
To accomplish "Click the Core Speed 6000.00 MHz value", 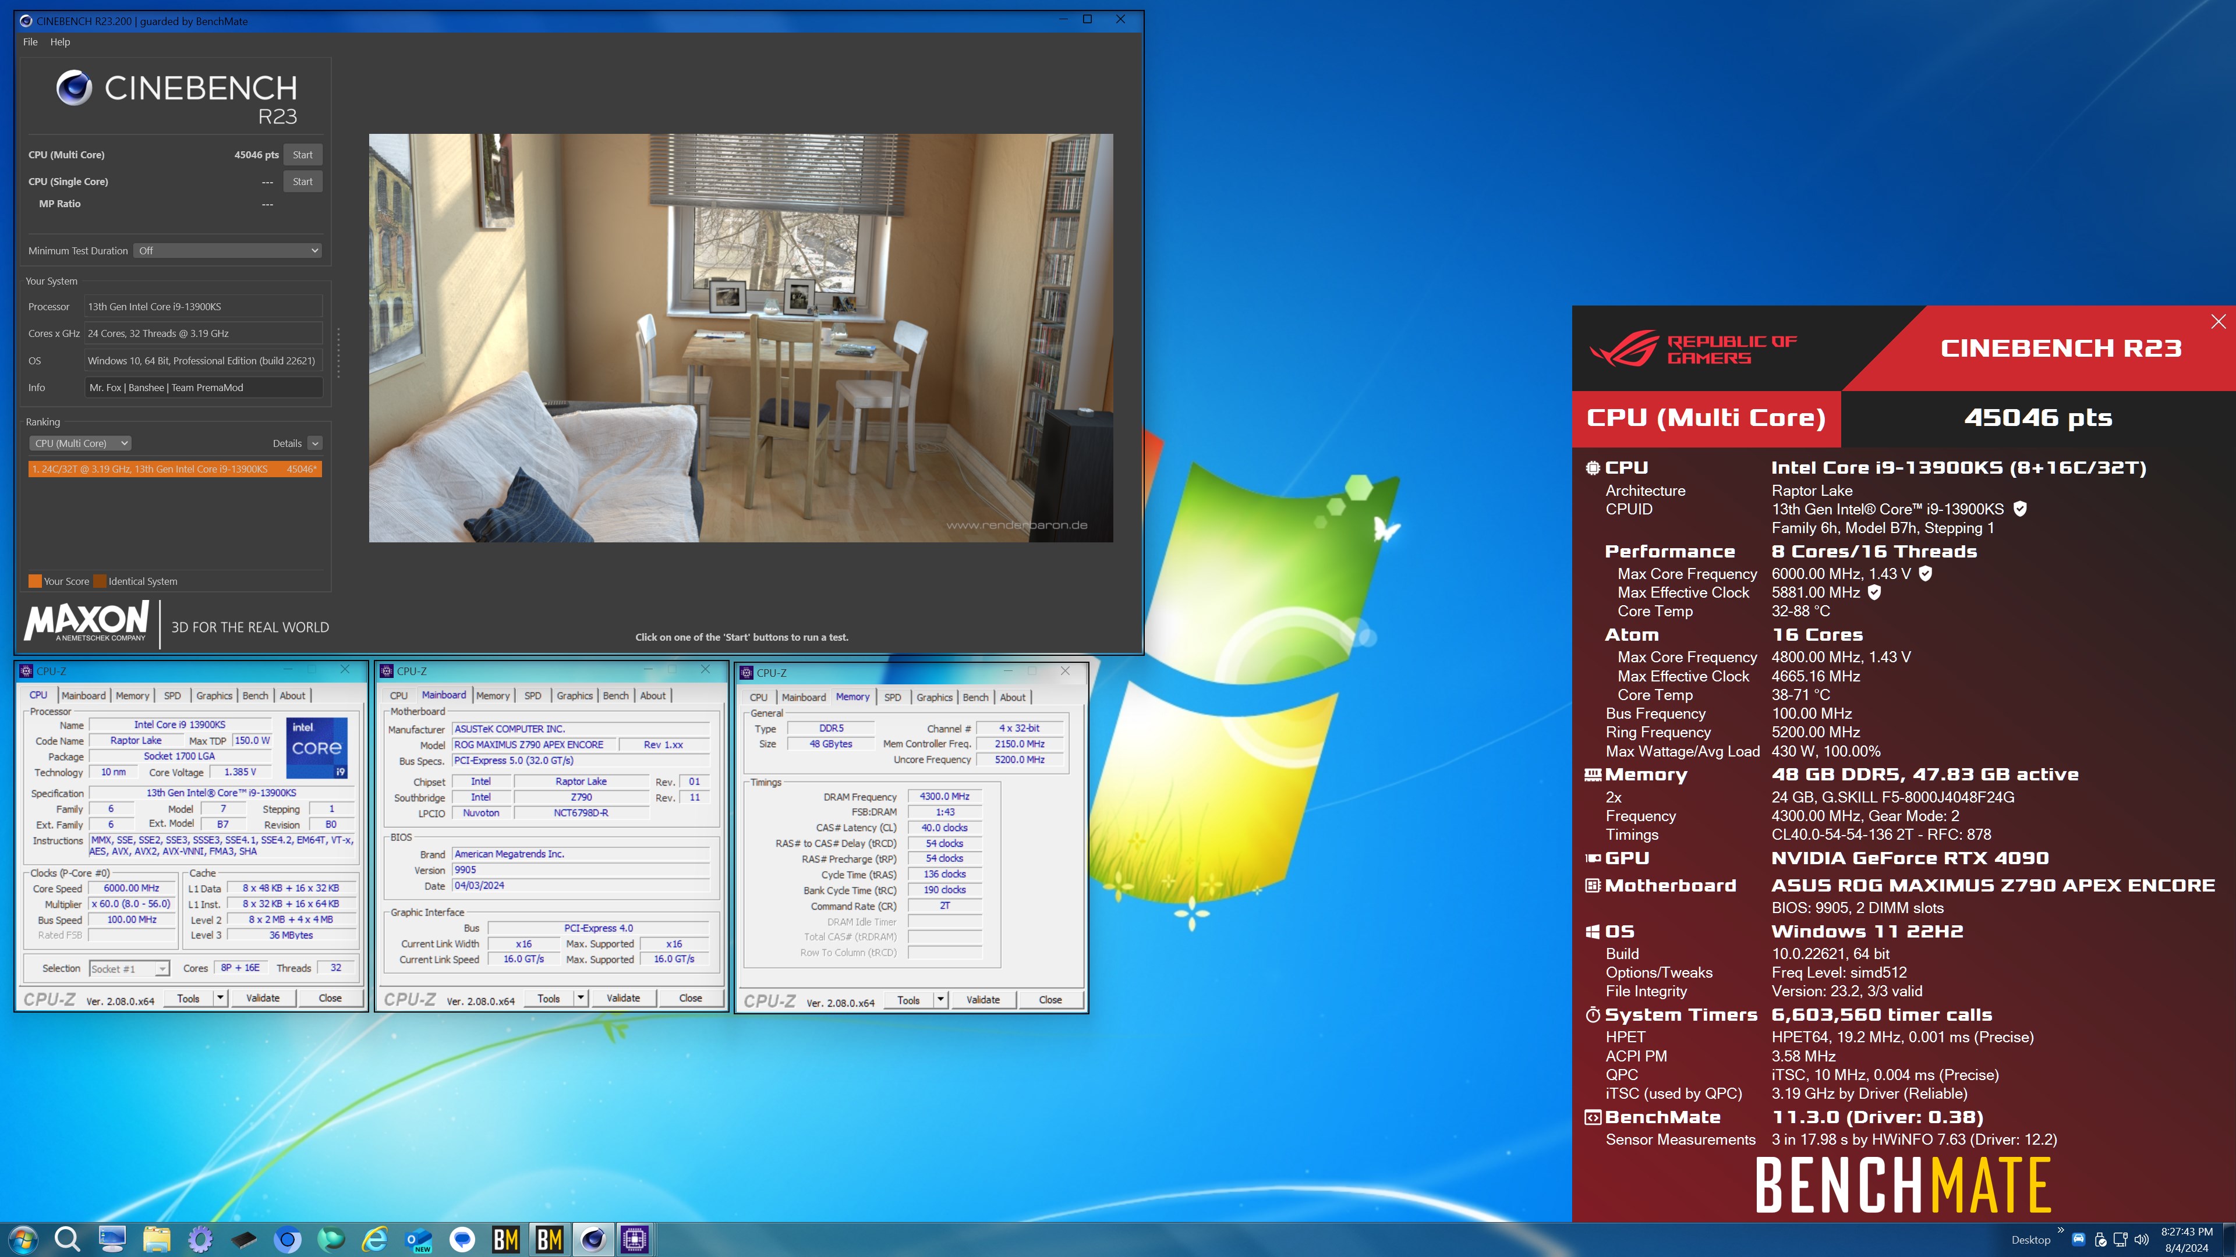I will 132,888.
